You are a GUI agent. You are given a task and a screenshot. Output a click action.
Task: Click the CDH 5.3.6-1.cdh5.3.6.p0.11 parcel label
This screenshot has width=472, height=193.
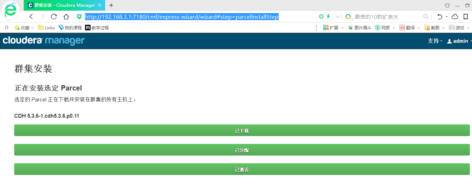(x=47, y=116)
